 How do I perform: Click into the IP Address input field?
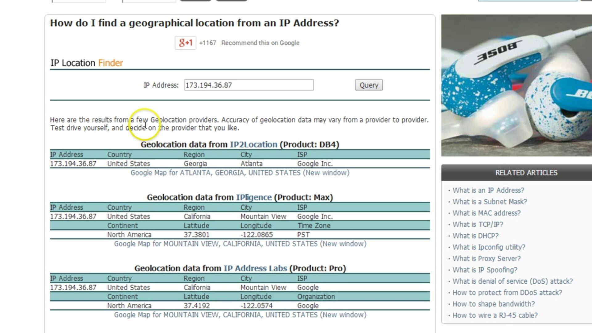pos(249,85)
